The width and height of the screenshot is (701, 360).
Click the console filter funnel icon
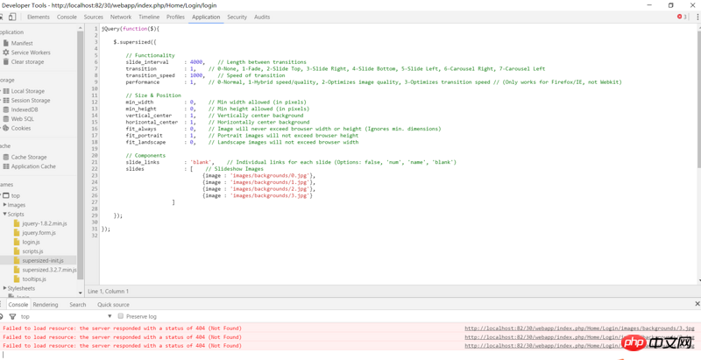coord(12,316)
